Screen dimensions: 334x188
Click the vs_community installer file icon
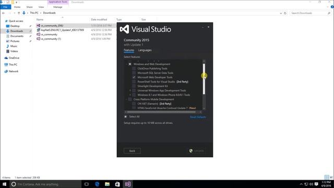38,34
